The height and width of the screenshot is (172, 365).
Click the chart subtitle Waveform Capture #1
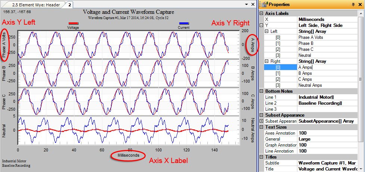pyautogui.click(x=128, y=18)
